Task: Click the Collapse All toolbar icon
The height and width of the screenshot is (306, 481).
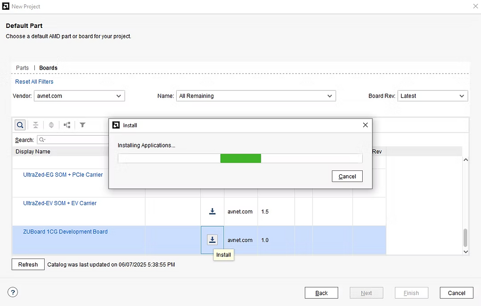Action: coord(35,125)
